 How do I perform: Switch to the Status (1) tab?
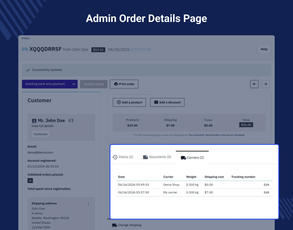click(x=123, y=157)
